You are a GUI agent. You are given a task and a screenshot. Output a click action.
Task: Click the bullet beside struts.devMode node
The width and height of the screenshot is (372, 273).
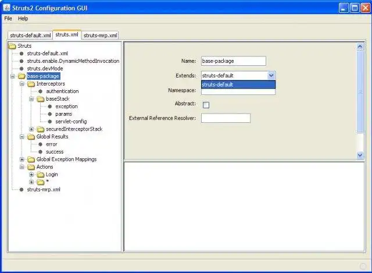pyautogui.click(x=22, y=69)
